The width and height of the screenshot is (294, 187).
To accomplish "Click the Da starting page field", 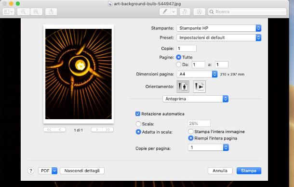I will pos(199,65).
